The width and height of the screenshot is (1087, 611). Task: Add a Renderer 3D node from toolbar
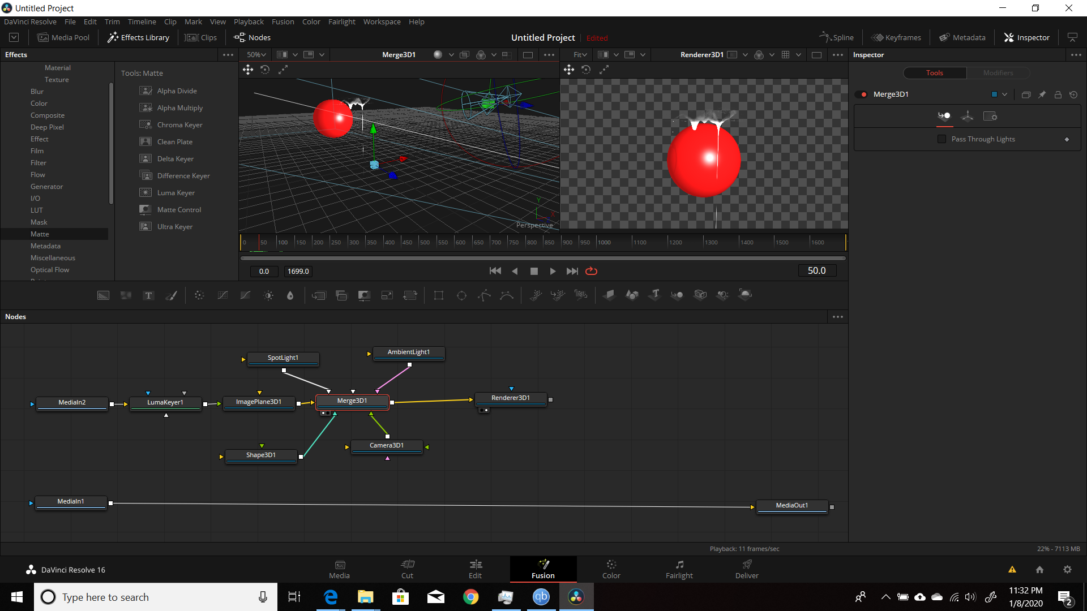pyautogui.click(x=746, y=295)
